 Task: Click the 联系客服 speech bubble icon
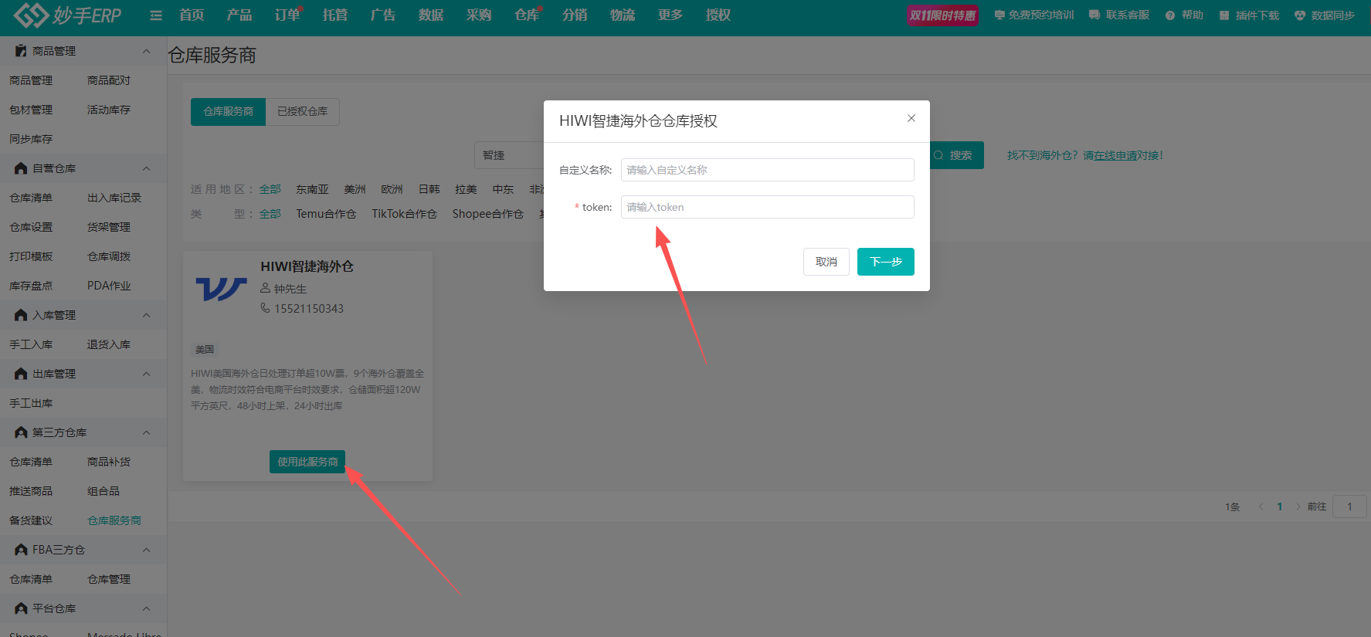click(1094, 15)
